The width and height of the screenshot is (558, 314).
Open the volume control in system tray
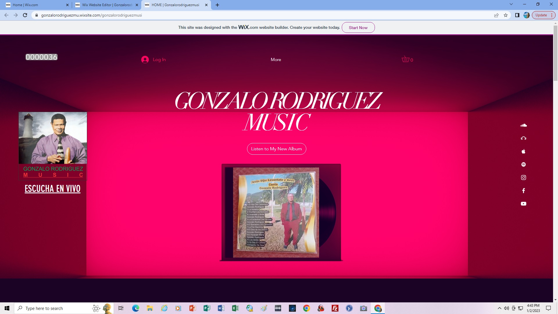pos(507,308)
